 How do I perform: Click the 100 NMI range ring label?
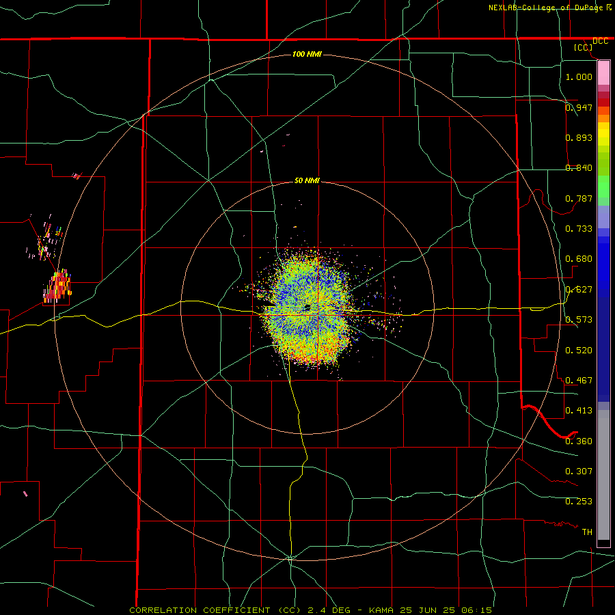pyautogui.click(x=307, y=54)
